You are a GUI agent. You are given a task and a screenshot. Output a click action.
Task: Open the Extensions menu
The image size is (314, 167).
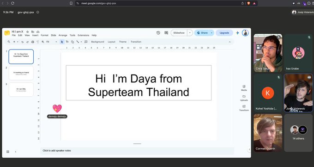[83, 35]
